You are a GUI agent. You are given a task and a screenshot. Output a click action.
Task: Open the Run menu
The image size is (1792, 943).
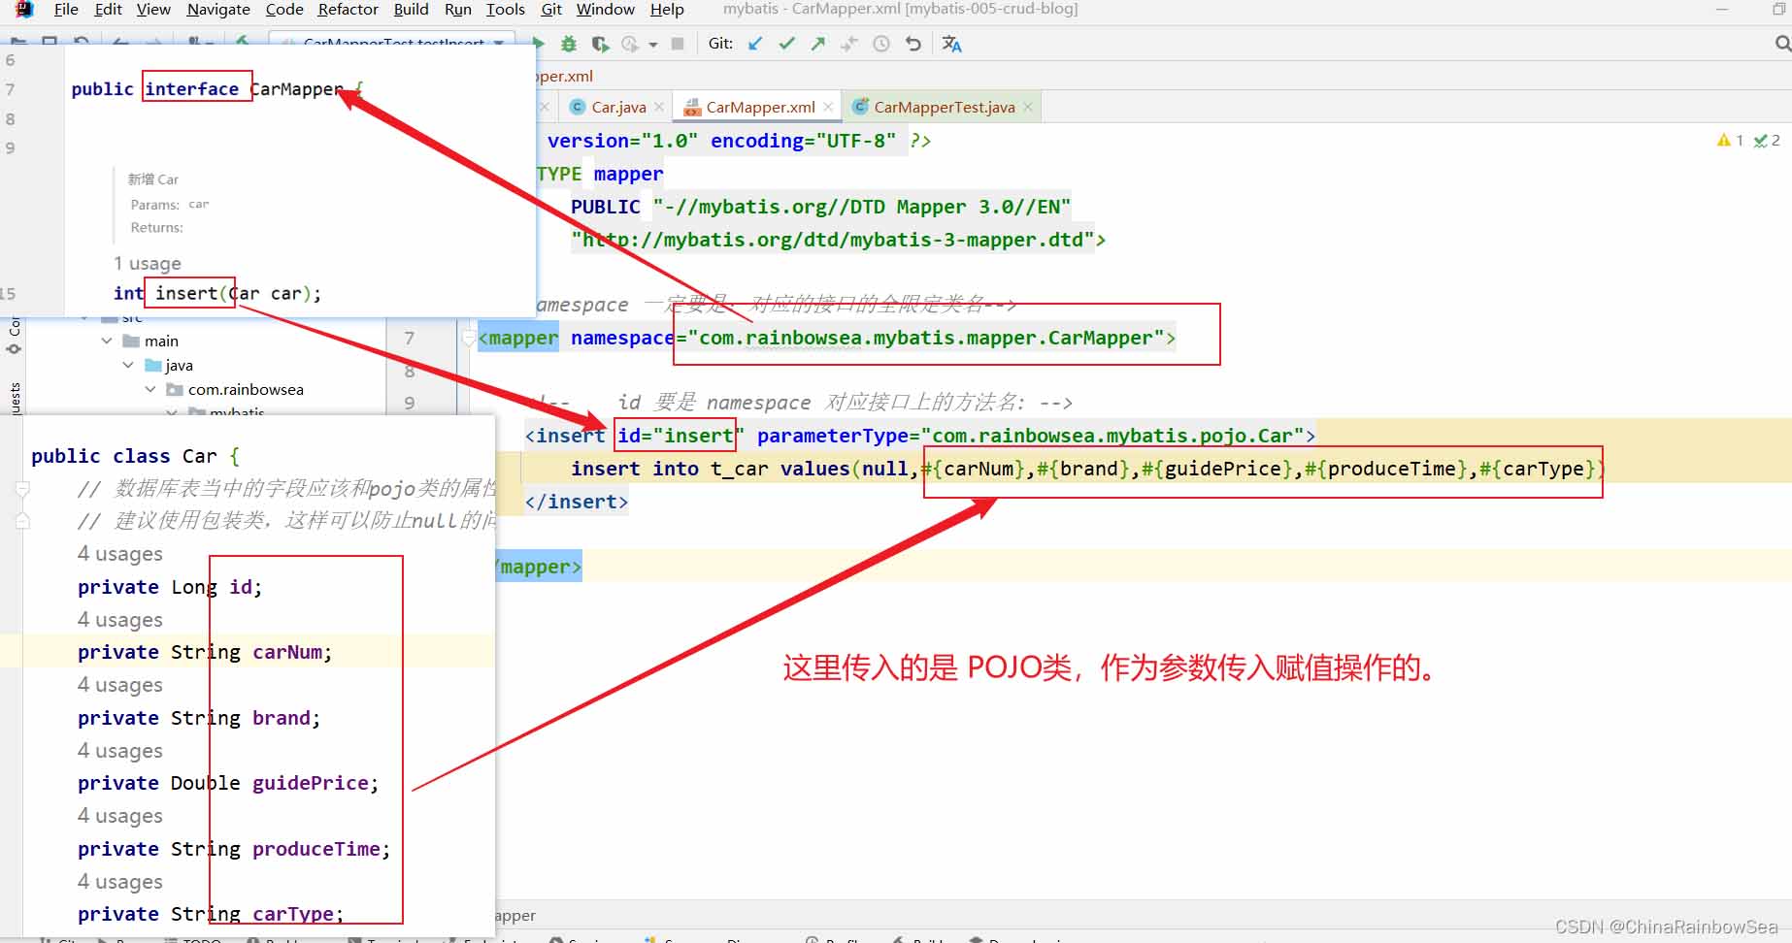(x=457, y=10)
